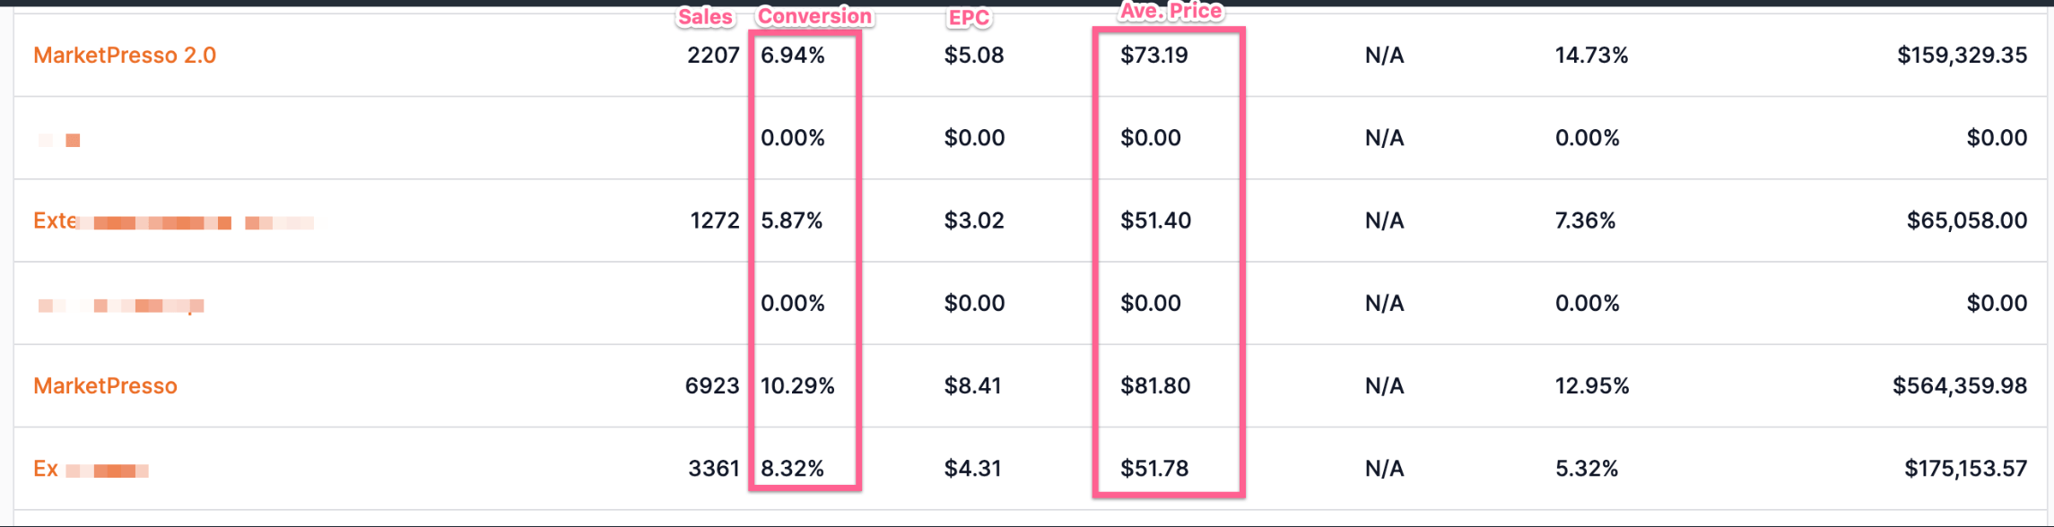2054x527 pixels.
Task: Click the pink Conversion column label
Action: 814,16
